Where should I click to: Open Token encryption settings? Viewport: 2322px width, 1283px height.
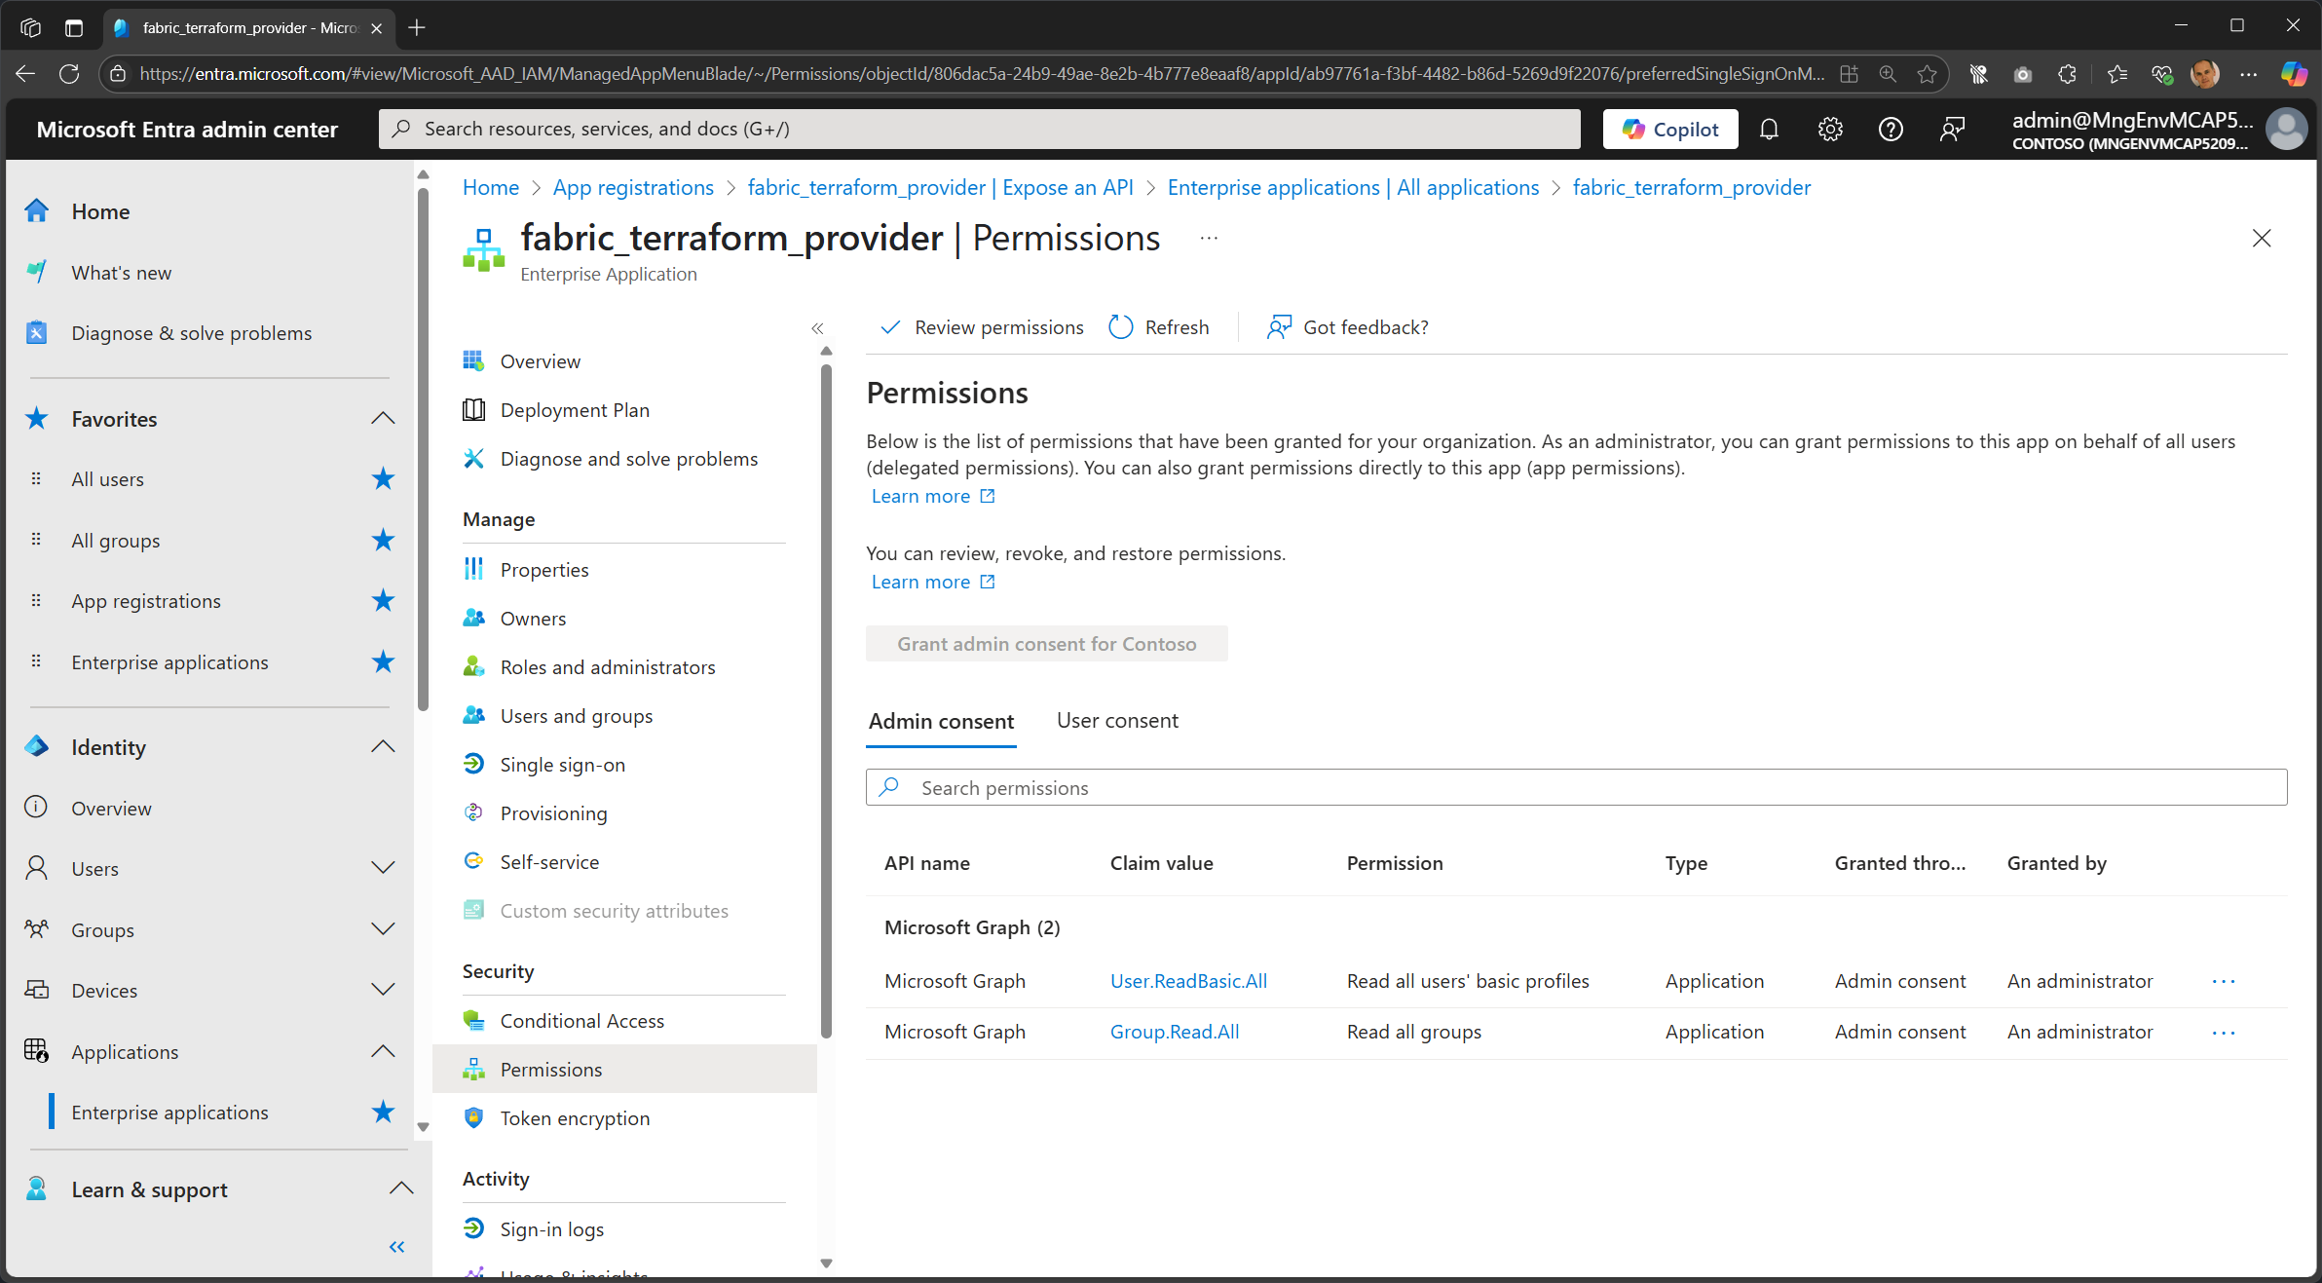[575, 1117]
